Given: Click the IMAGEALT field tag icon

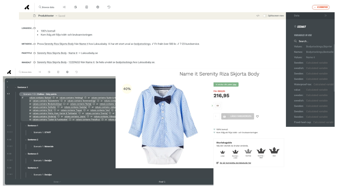Looking at the screenshot, I should [34, 62].
